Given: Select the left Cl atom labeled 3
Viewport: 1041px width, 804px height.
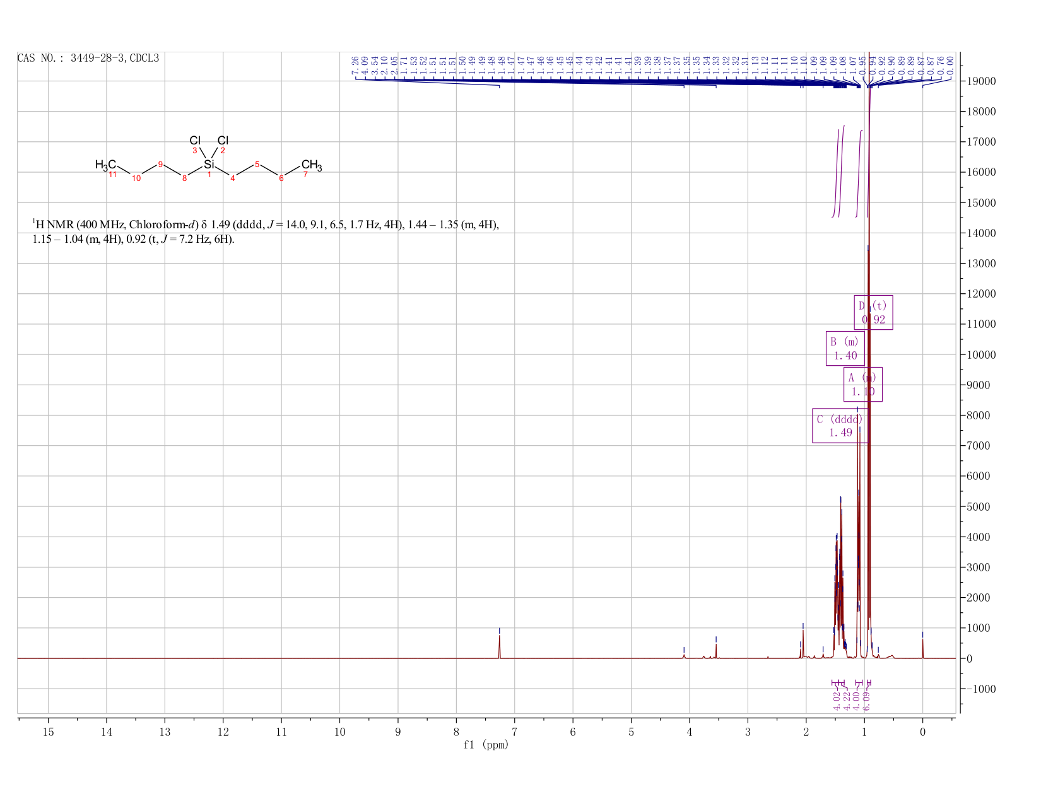Looking at the screenshot, I should coord(195,140).
